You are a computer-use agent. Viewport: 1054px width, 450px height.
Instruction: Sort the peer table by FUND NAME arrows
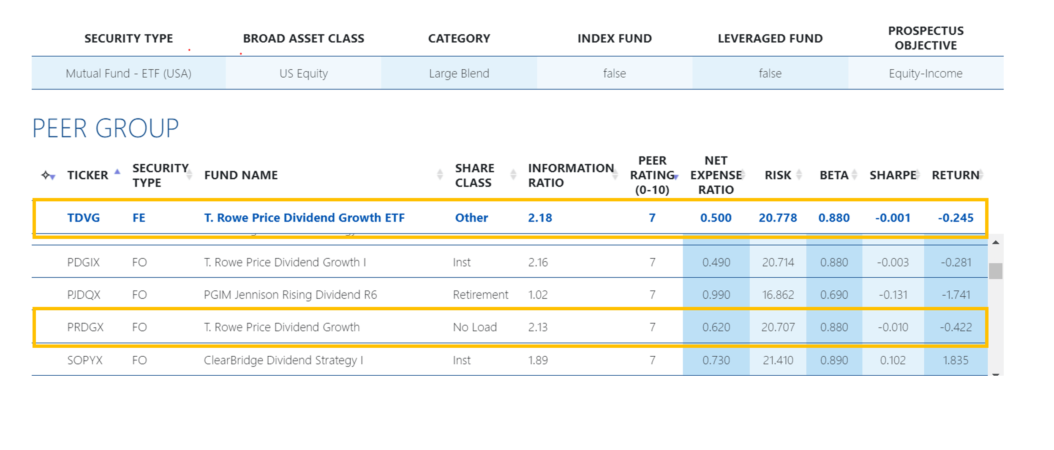[440, 174]
